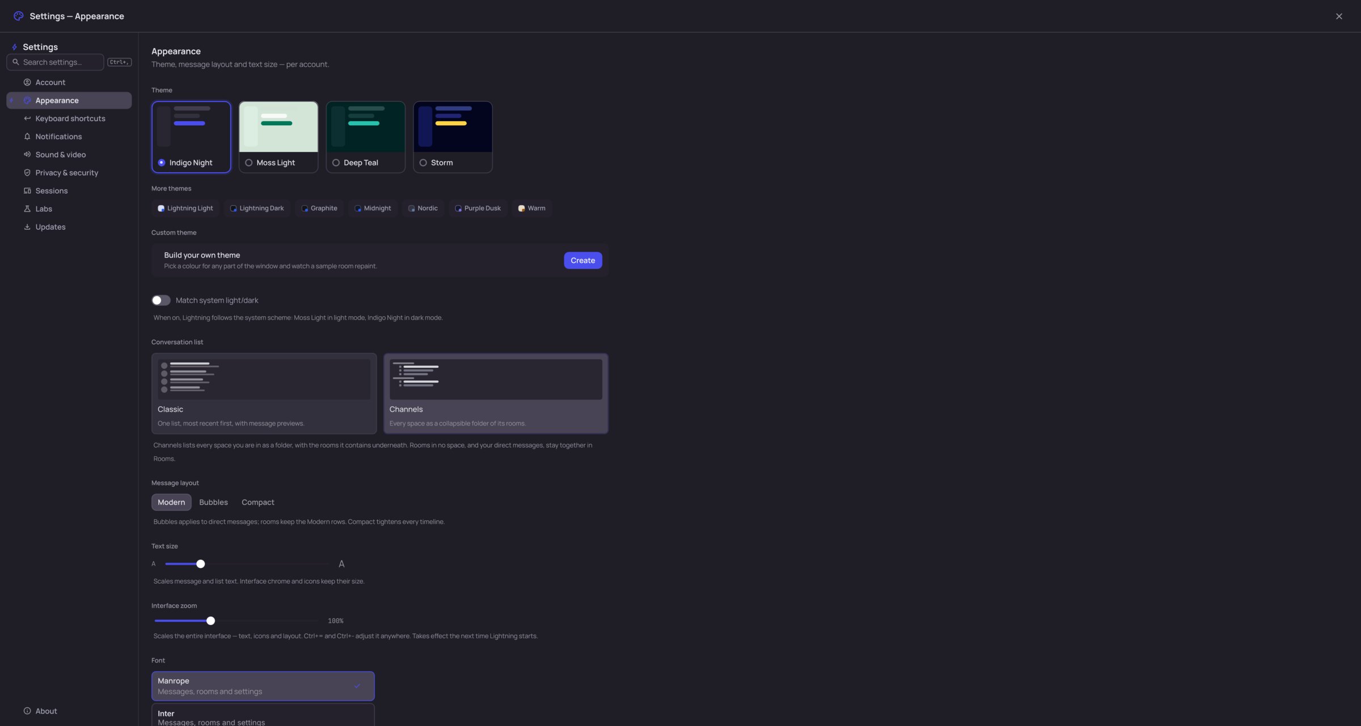This screenshot has width=1361, height=726.
Task: Select the Channels conversation list preview
Action: [x=496, y=380]
